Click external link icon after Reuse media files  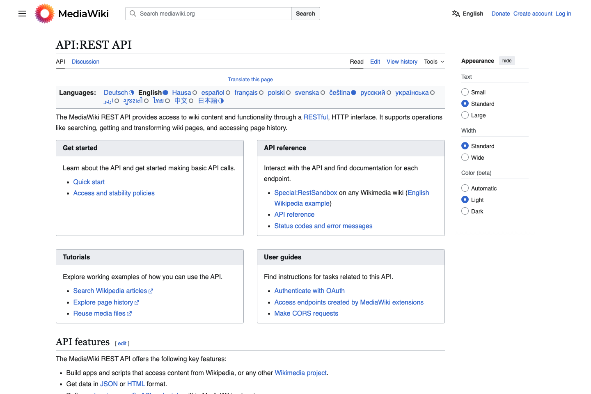(129, 313)
